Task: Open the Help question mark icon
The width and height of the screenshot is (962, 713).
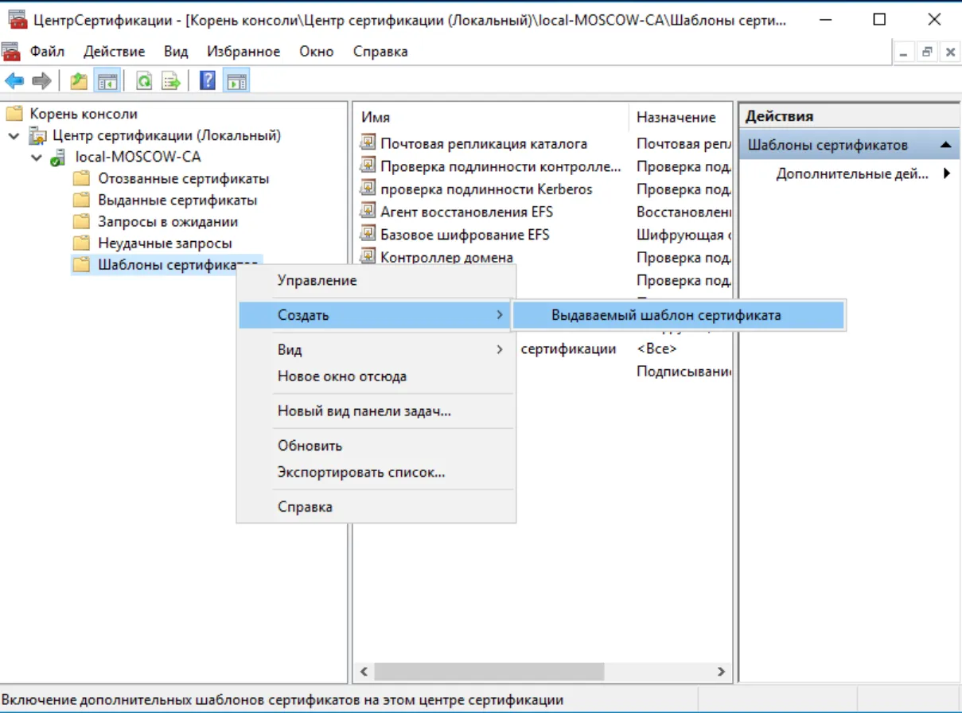Action: tap(208, 80)
